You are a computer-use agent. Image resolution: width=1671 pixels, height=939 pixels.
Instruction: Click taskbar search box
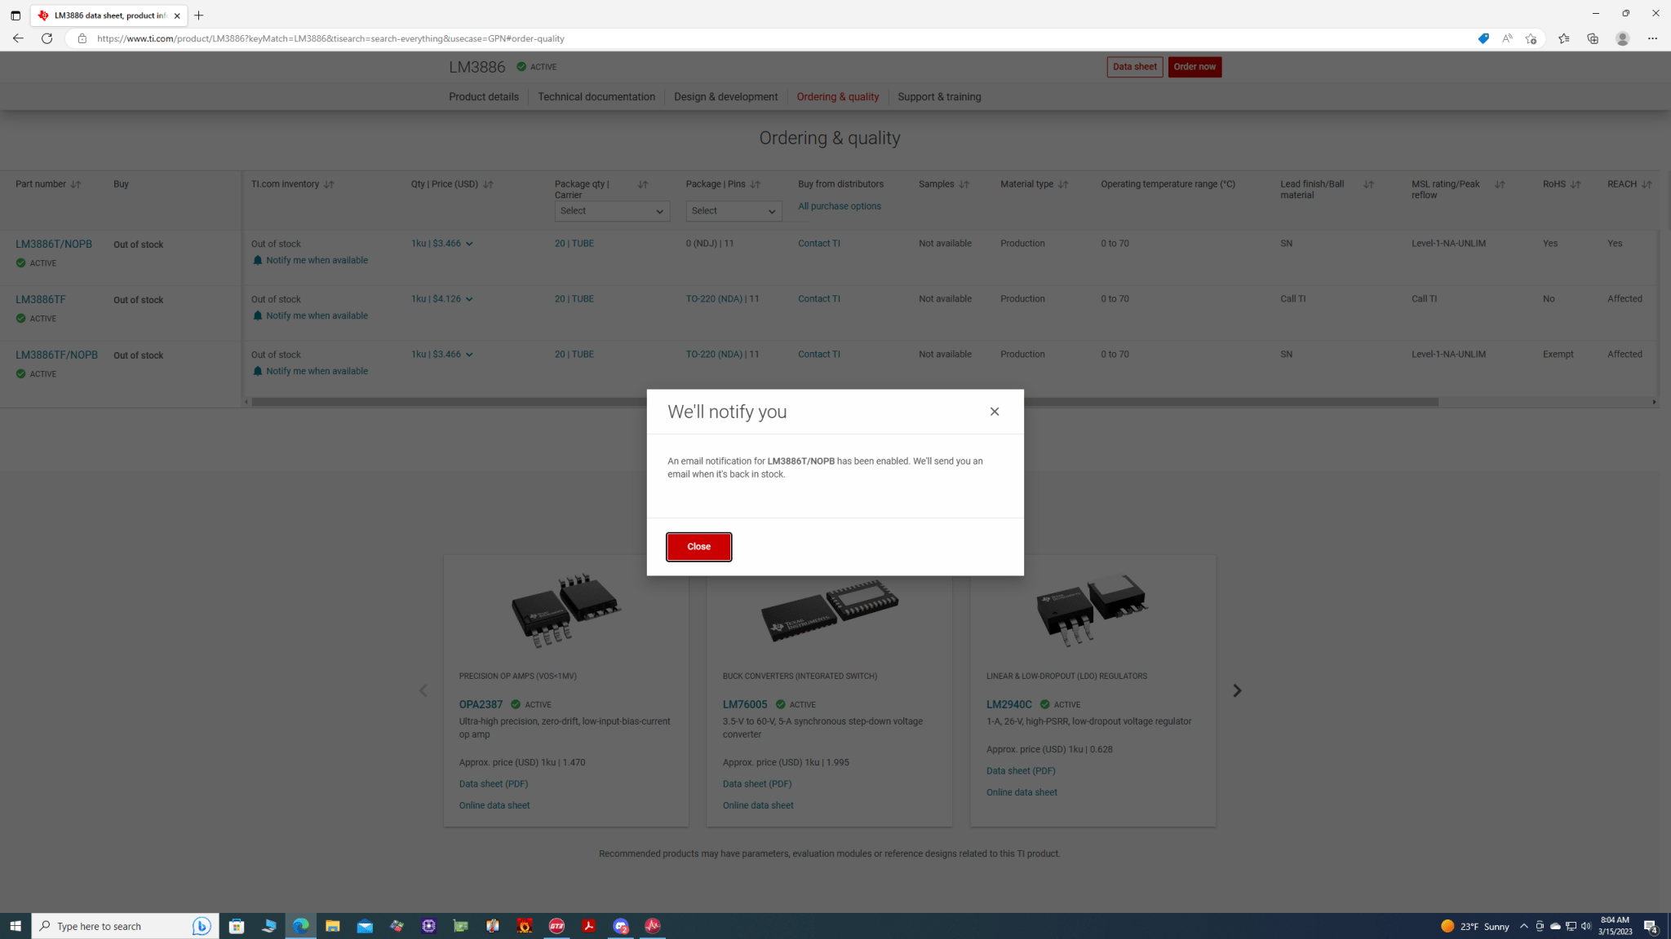click(125, 926)
